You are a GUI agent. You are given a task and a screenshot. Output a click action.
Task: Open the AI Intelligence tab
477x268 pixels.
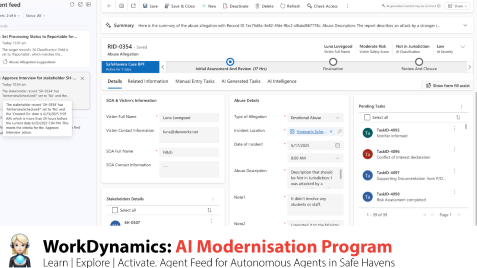[x=282, y=81]
